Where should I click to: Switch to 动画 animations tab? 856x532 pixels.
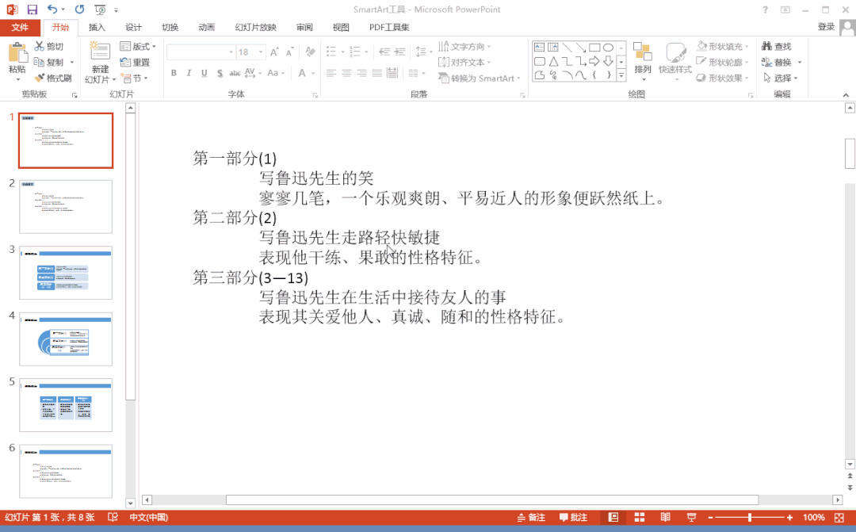(206, 27)
